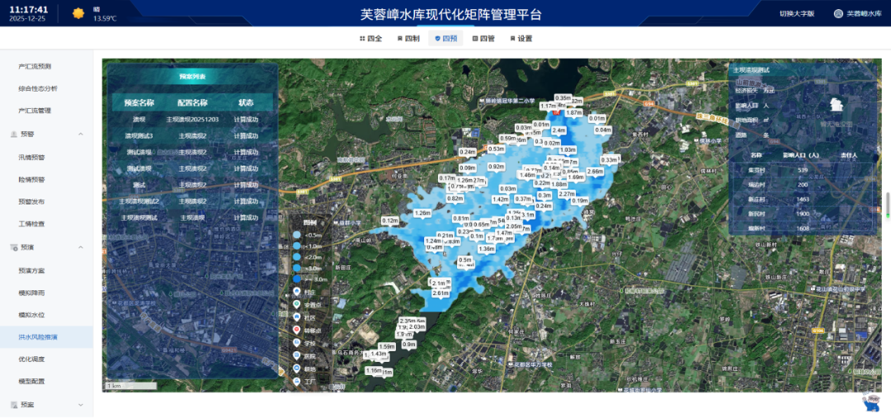Click the <0.5m light blue legend swatch
Viewport: 891px width, 418px height.
click(297, 235)
